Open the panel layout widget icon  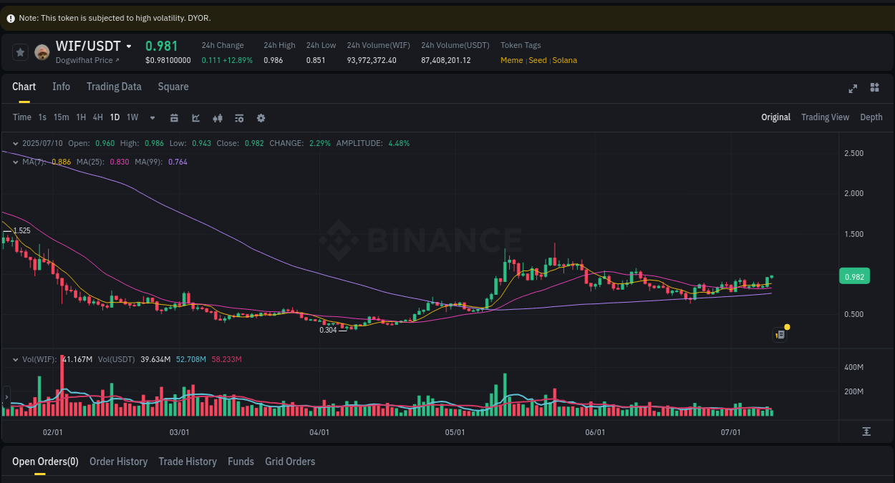[x=874, y=87]
